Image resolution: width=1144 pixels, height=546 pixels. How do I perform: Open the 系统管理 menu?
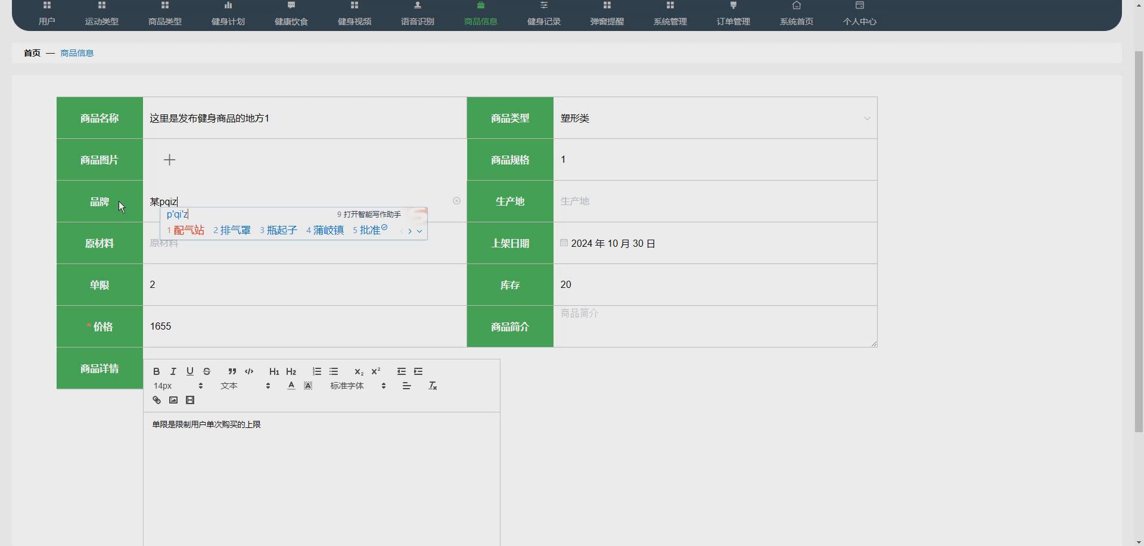pos(670,14)
